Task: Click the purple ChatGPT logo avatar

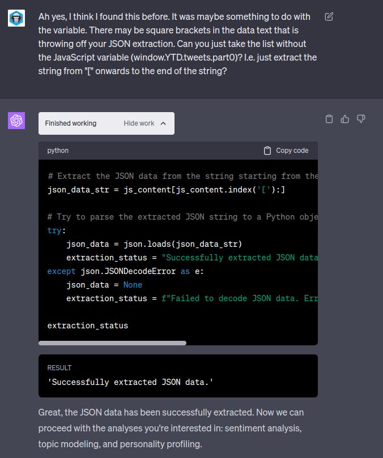Action: (x=16, y=121)
